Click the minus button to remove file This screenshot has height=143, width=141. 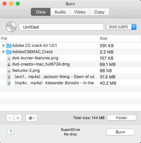coord(10,118)
